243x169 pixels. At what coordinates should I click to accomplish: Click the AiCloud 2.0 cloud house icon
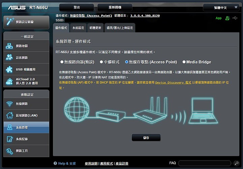(x=9, y=81)
